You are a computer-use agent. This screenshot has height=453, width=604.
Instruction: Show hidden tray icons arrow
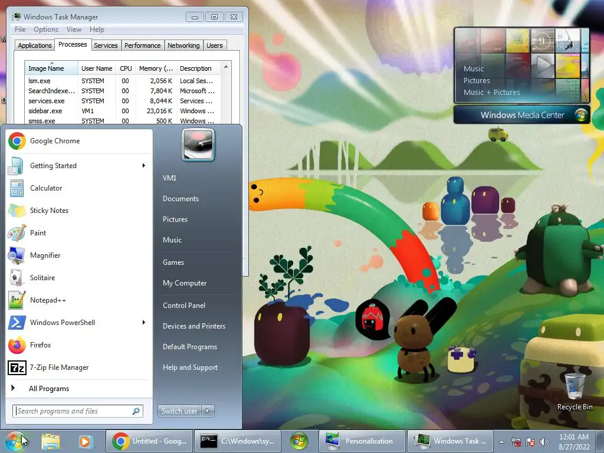tap(501, 442)
